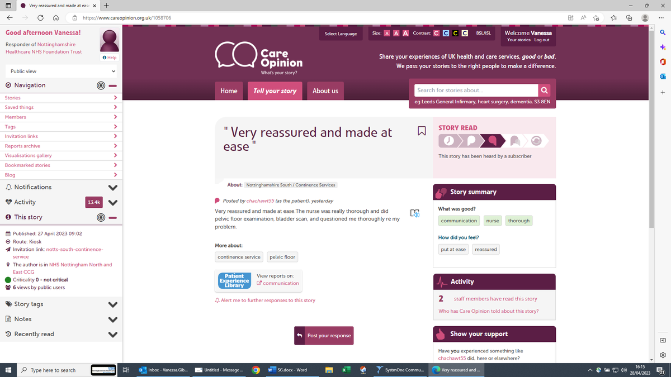Open Reports archive in navigation

[x=61, y=146]
